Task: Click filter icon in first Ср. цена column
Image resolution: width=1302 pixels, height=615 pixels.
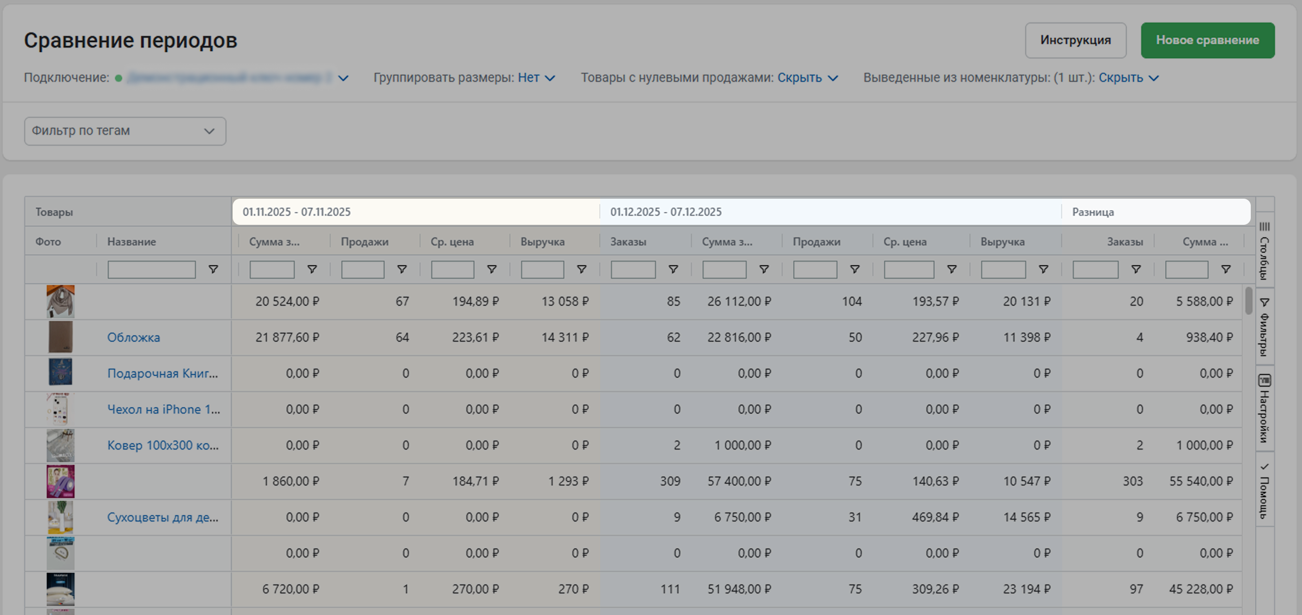Action: coord(492,270)
